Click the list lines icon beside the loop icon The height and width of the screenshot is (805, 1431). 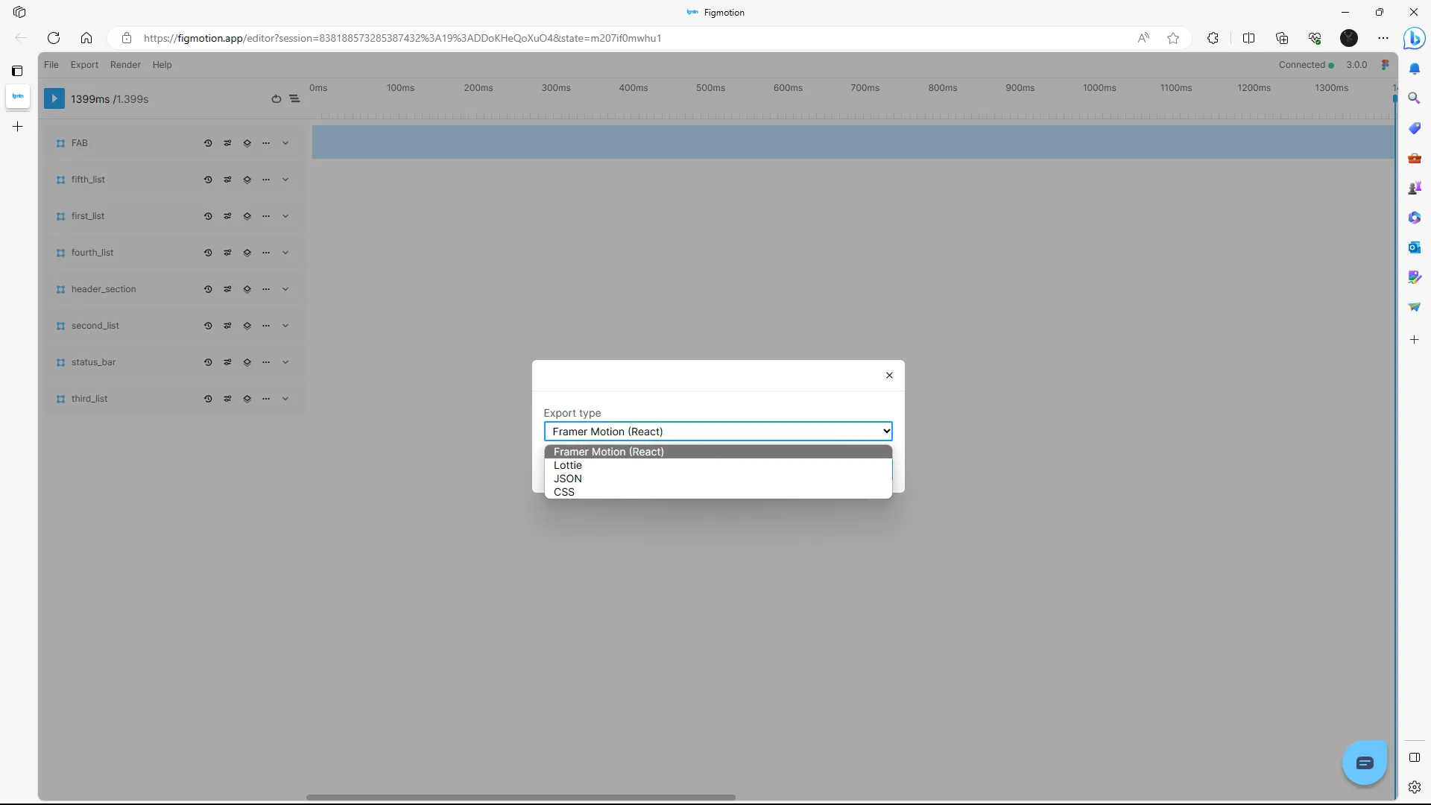click(294, 99)
